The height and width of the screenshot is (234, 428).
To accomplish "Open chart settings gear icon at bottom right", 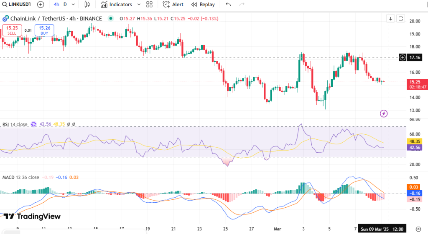I will 418,229.
